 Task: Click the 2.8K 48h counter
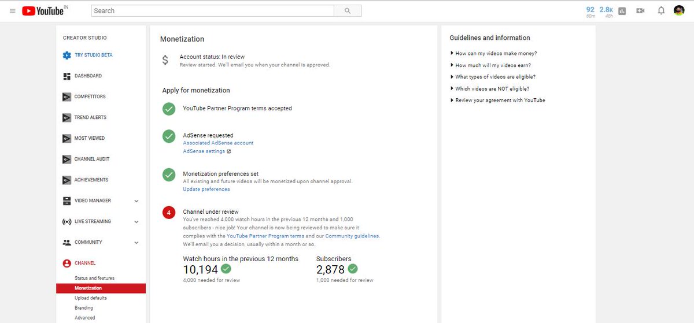pyautogui.click(x=606, y=12)
